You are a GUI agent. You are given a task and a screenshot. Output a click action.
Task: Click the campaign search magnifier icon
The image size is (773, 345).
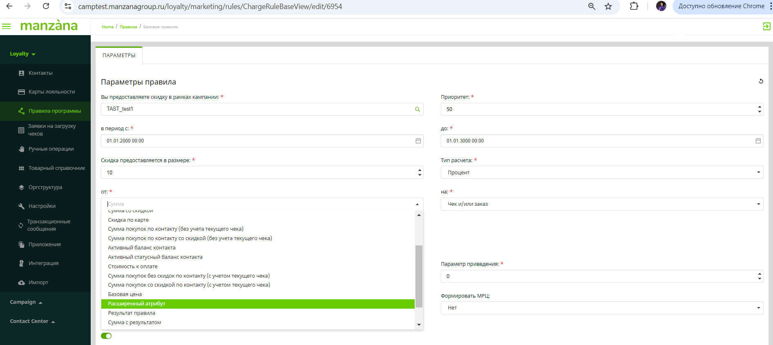pyautogui.click(x=417, y=109)
